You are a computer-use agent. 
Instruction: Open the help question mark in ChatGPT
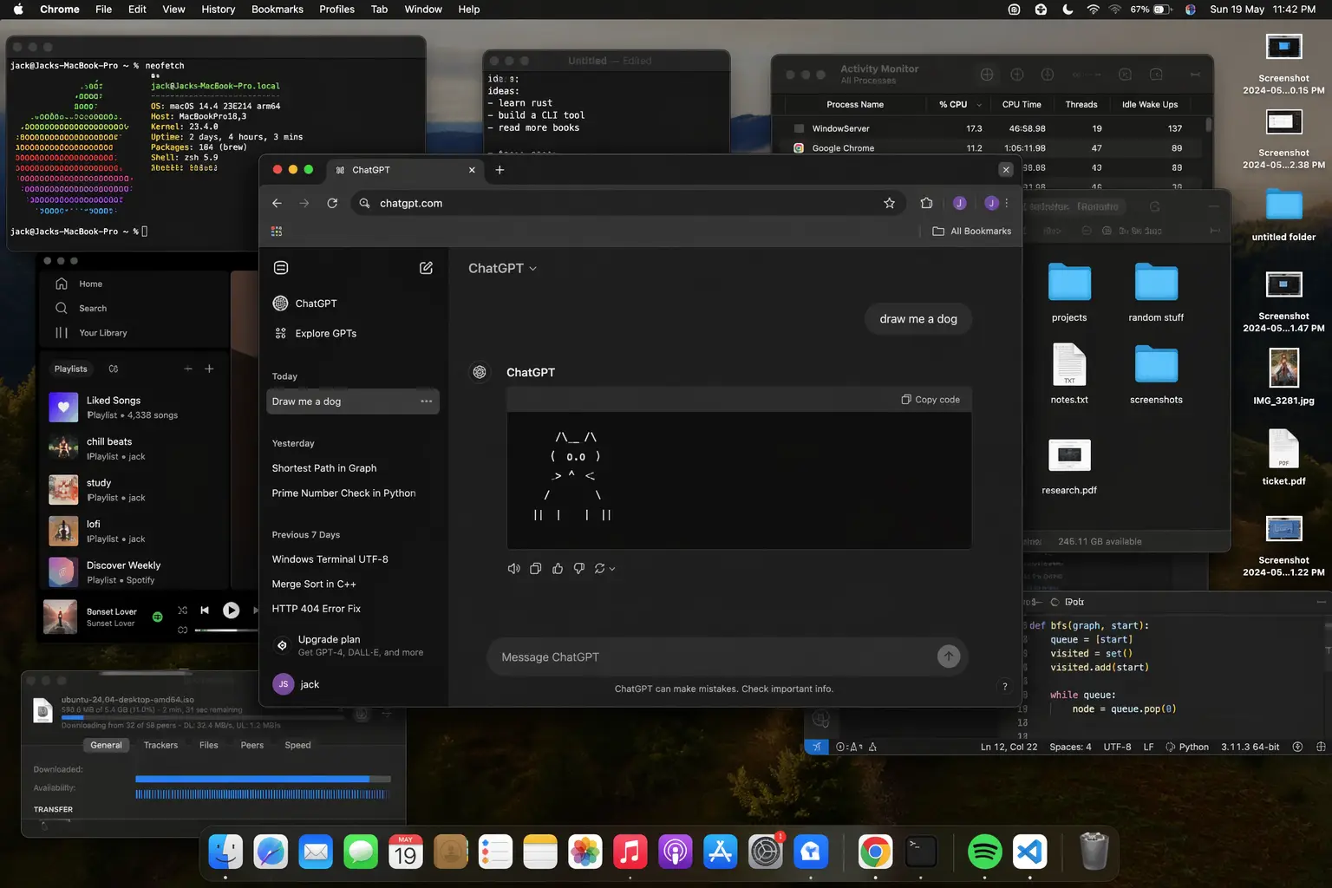point(1005,687)
